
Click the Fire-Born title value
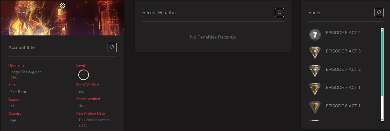coord(18,92)
